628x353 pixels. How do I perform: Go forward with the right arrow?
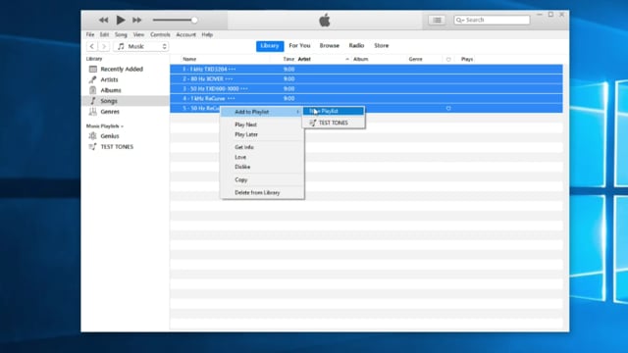104,46
